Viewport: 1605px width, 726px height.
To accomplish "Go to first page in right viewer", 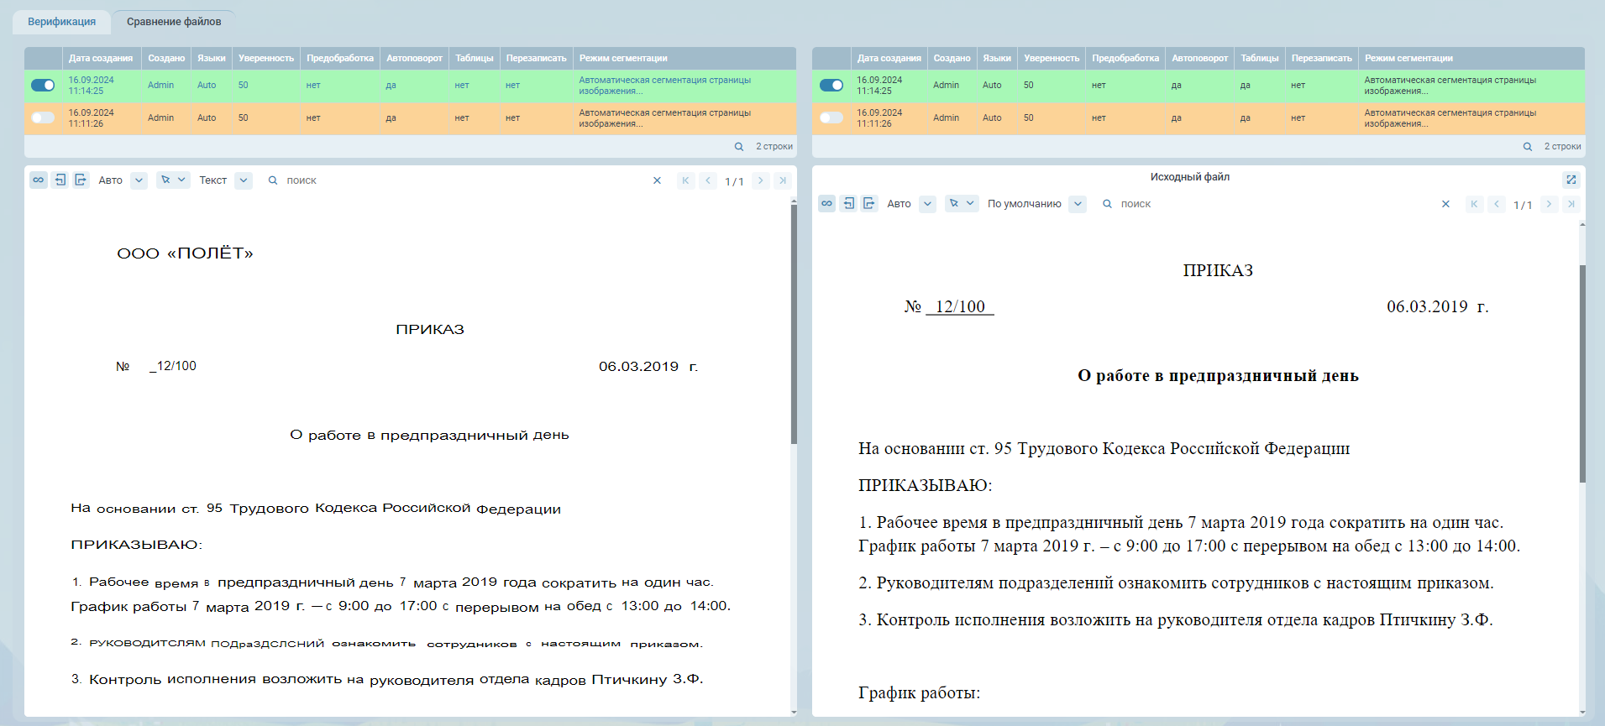I will pos(1474,204).
